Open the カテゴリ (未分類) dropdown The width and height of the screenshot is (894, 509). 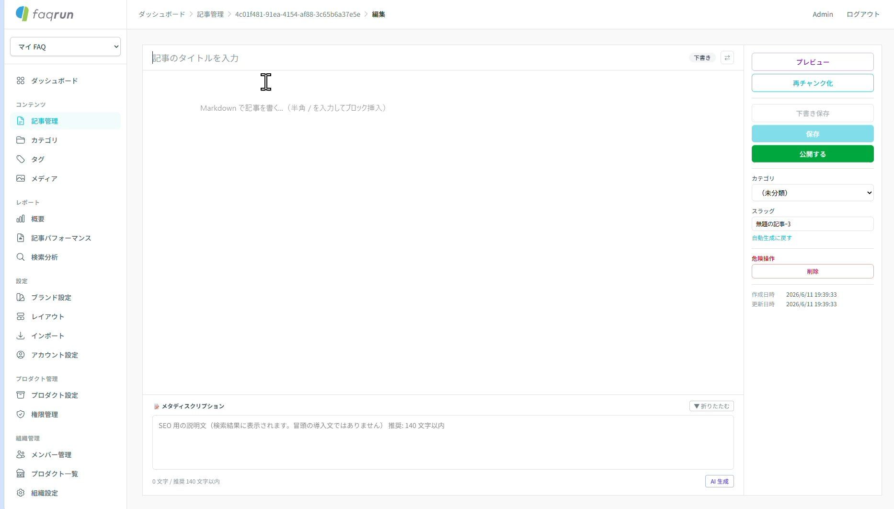click(813, 193)
